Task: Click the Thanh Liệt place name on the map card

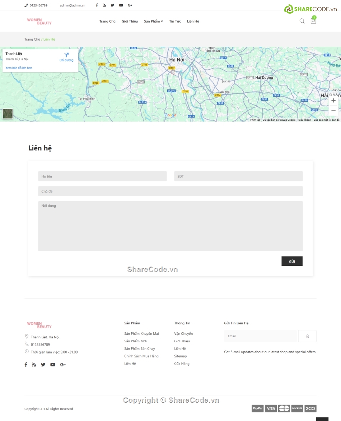Action: pyautogui.click(x=14, y=54)
